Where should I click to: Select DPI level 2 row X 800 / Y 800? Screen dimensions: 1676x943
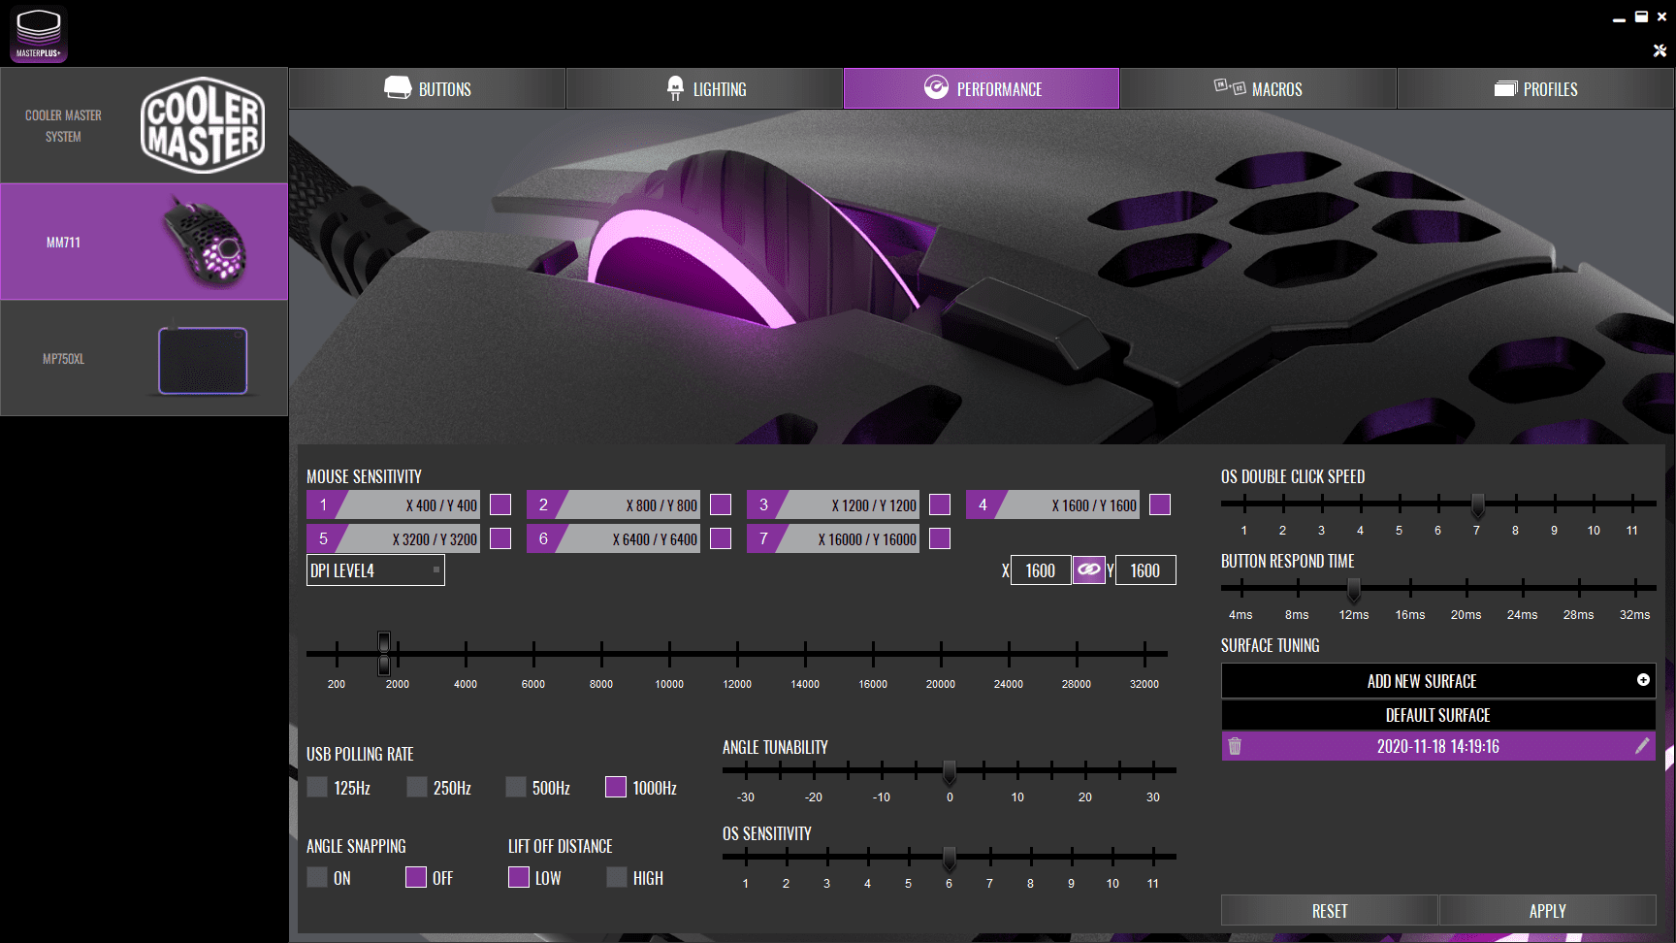[x=613, y=504]
